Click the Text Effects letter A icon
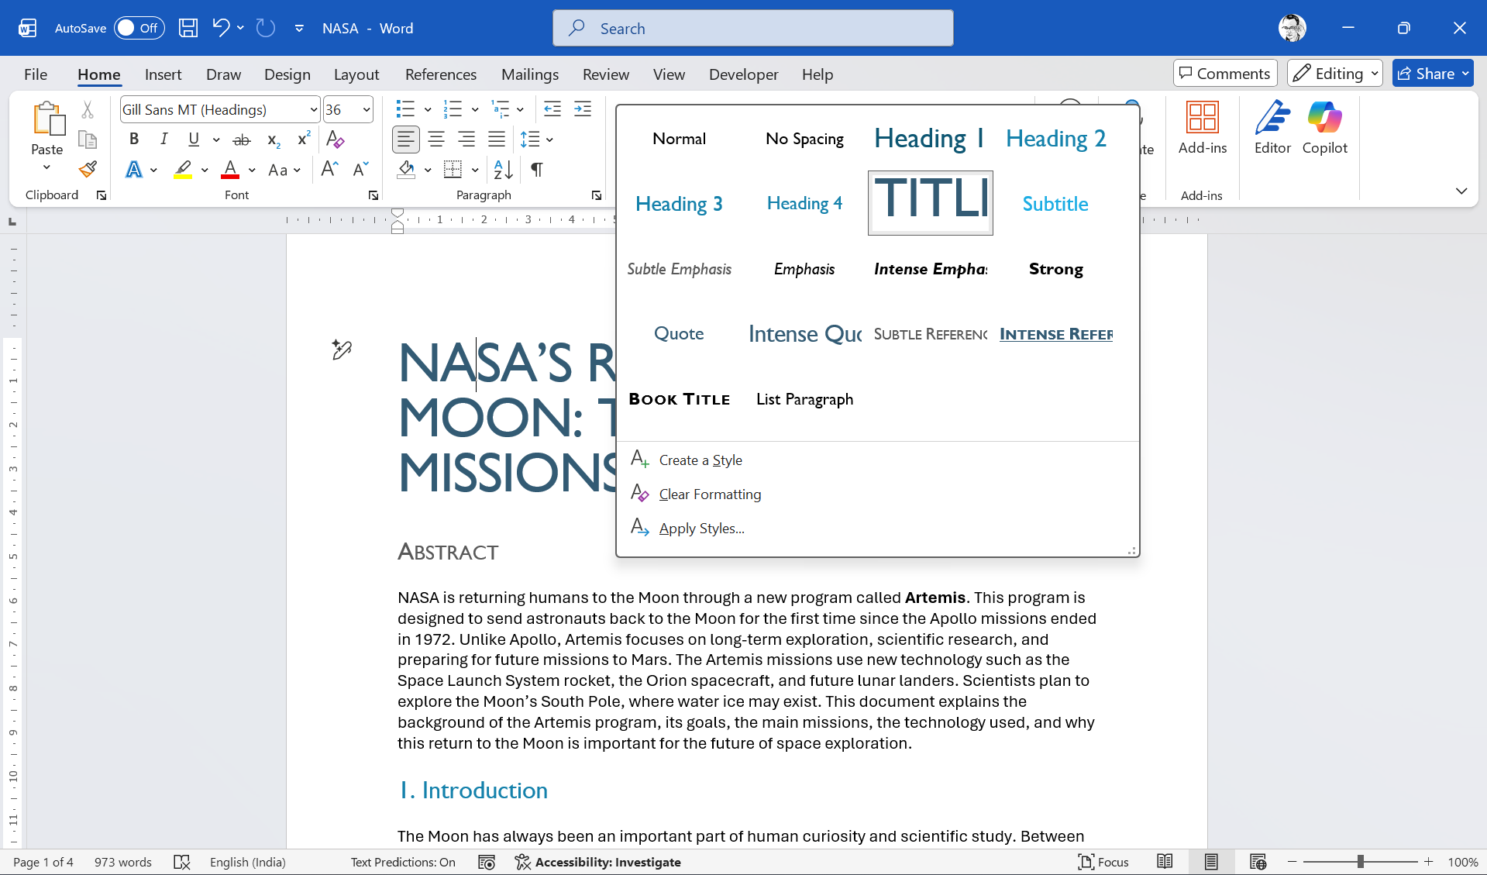This screenshot has width=1487, height=875. click(134, 169)
